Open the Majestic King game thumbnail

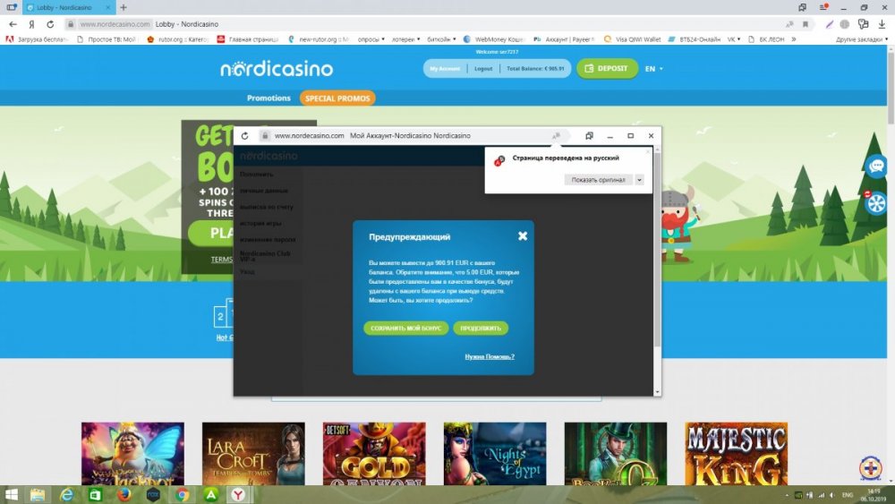tap(736, 454)
